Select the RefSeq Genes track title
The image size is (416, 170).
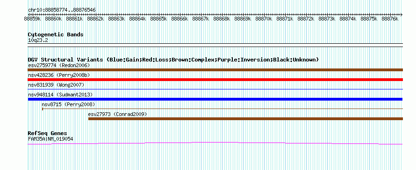coord(47,133)
